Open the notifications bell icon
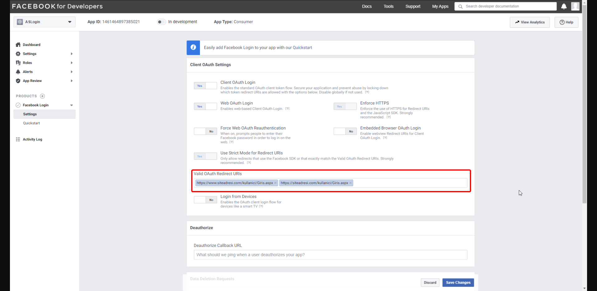This screenshot has height=291, width=597. [564, 6]
